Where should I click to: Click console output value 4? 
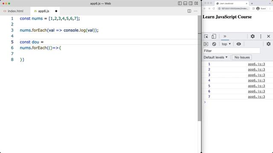coord(209,80)
